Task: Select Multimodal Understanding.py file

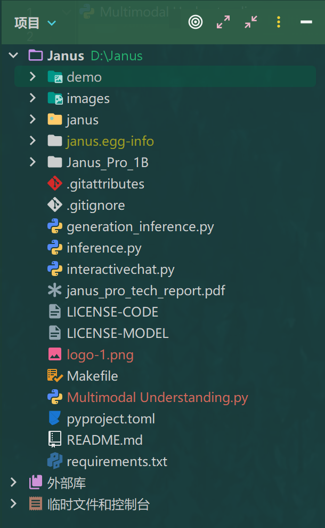Action: (x=157, y=397)
